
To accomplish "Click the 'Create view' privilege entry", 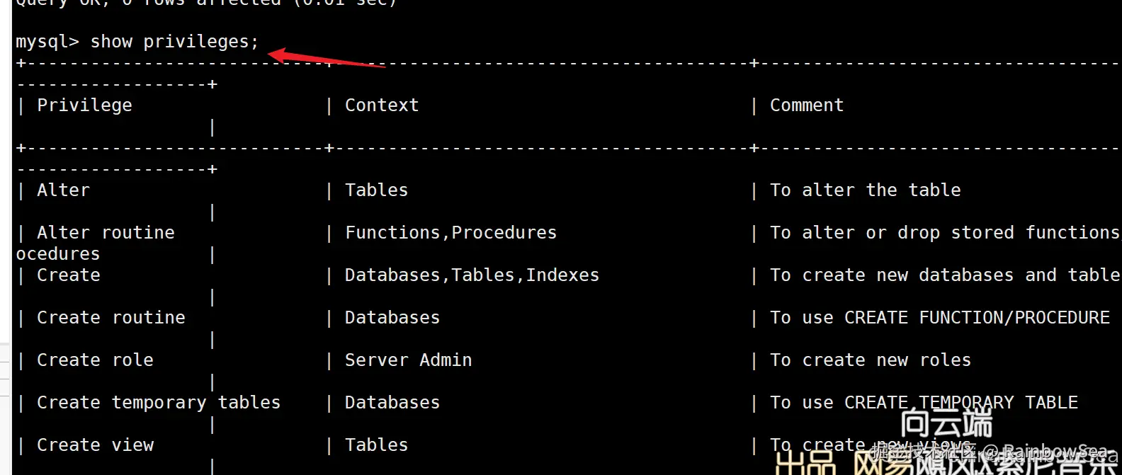I will 95,445.
